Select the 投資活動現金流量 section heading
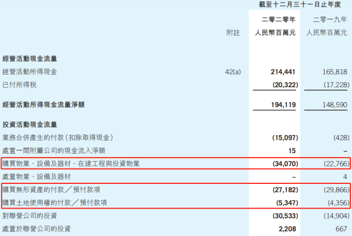This screenshot has height=236, width=352. click(30, 125)
